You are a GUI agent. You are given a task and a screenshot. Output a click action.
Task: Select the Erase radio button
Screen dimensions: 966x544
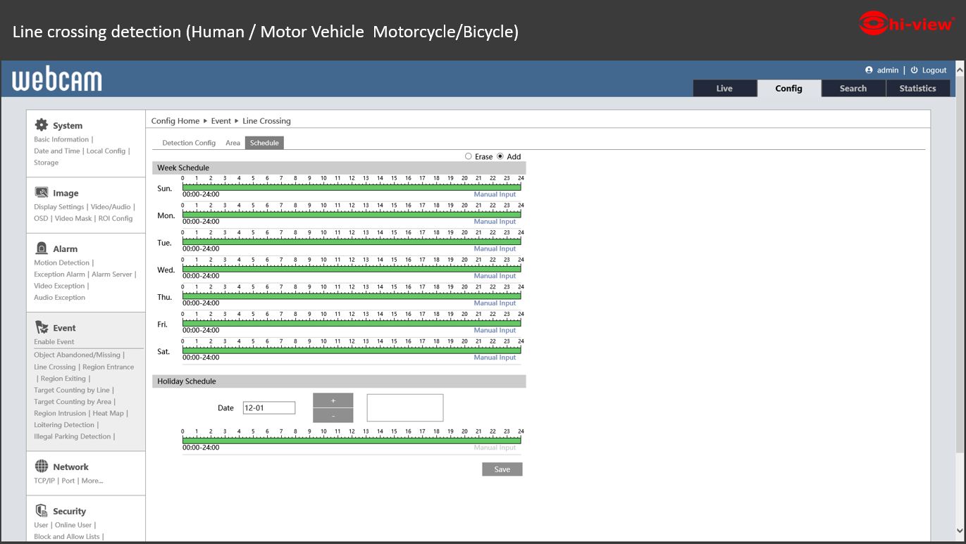(469, 156)
